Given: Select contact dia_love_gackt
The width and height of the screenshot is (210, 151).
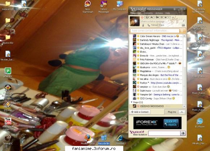Looking at the screenshot, I should (156, 48).
